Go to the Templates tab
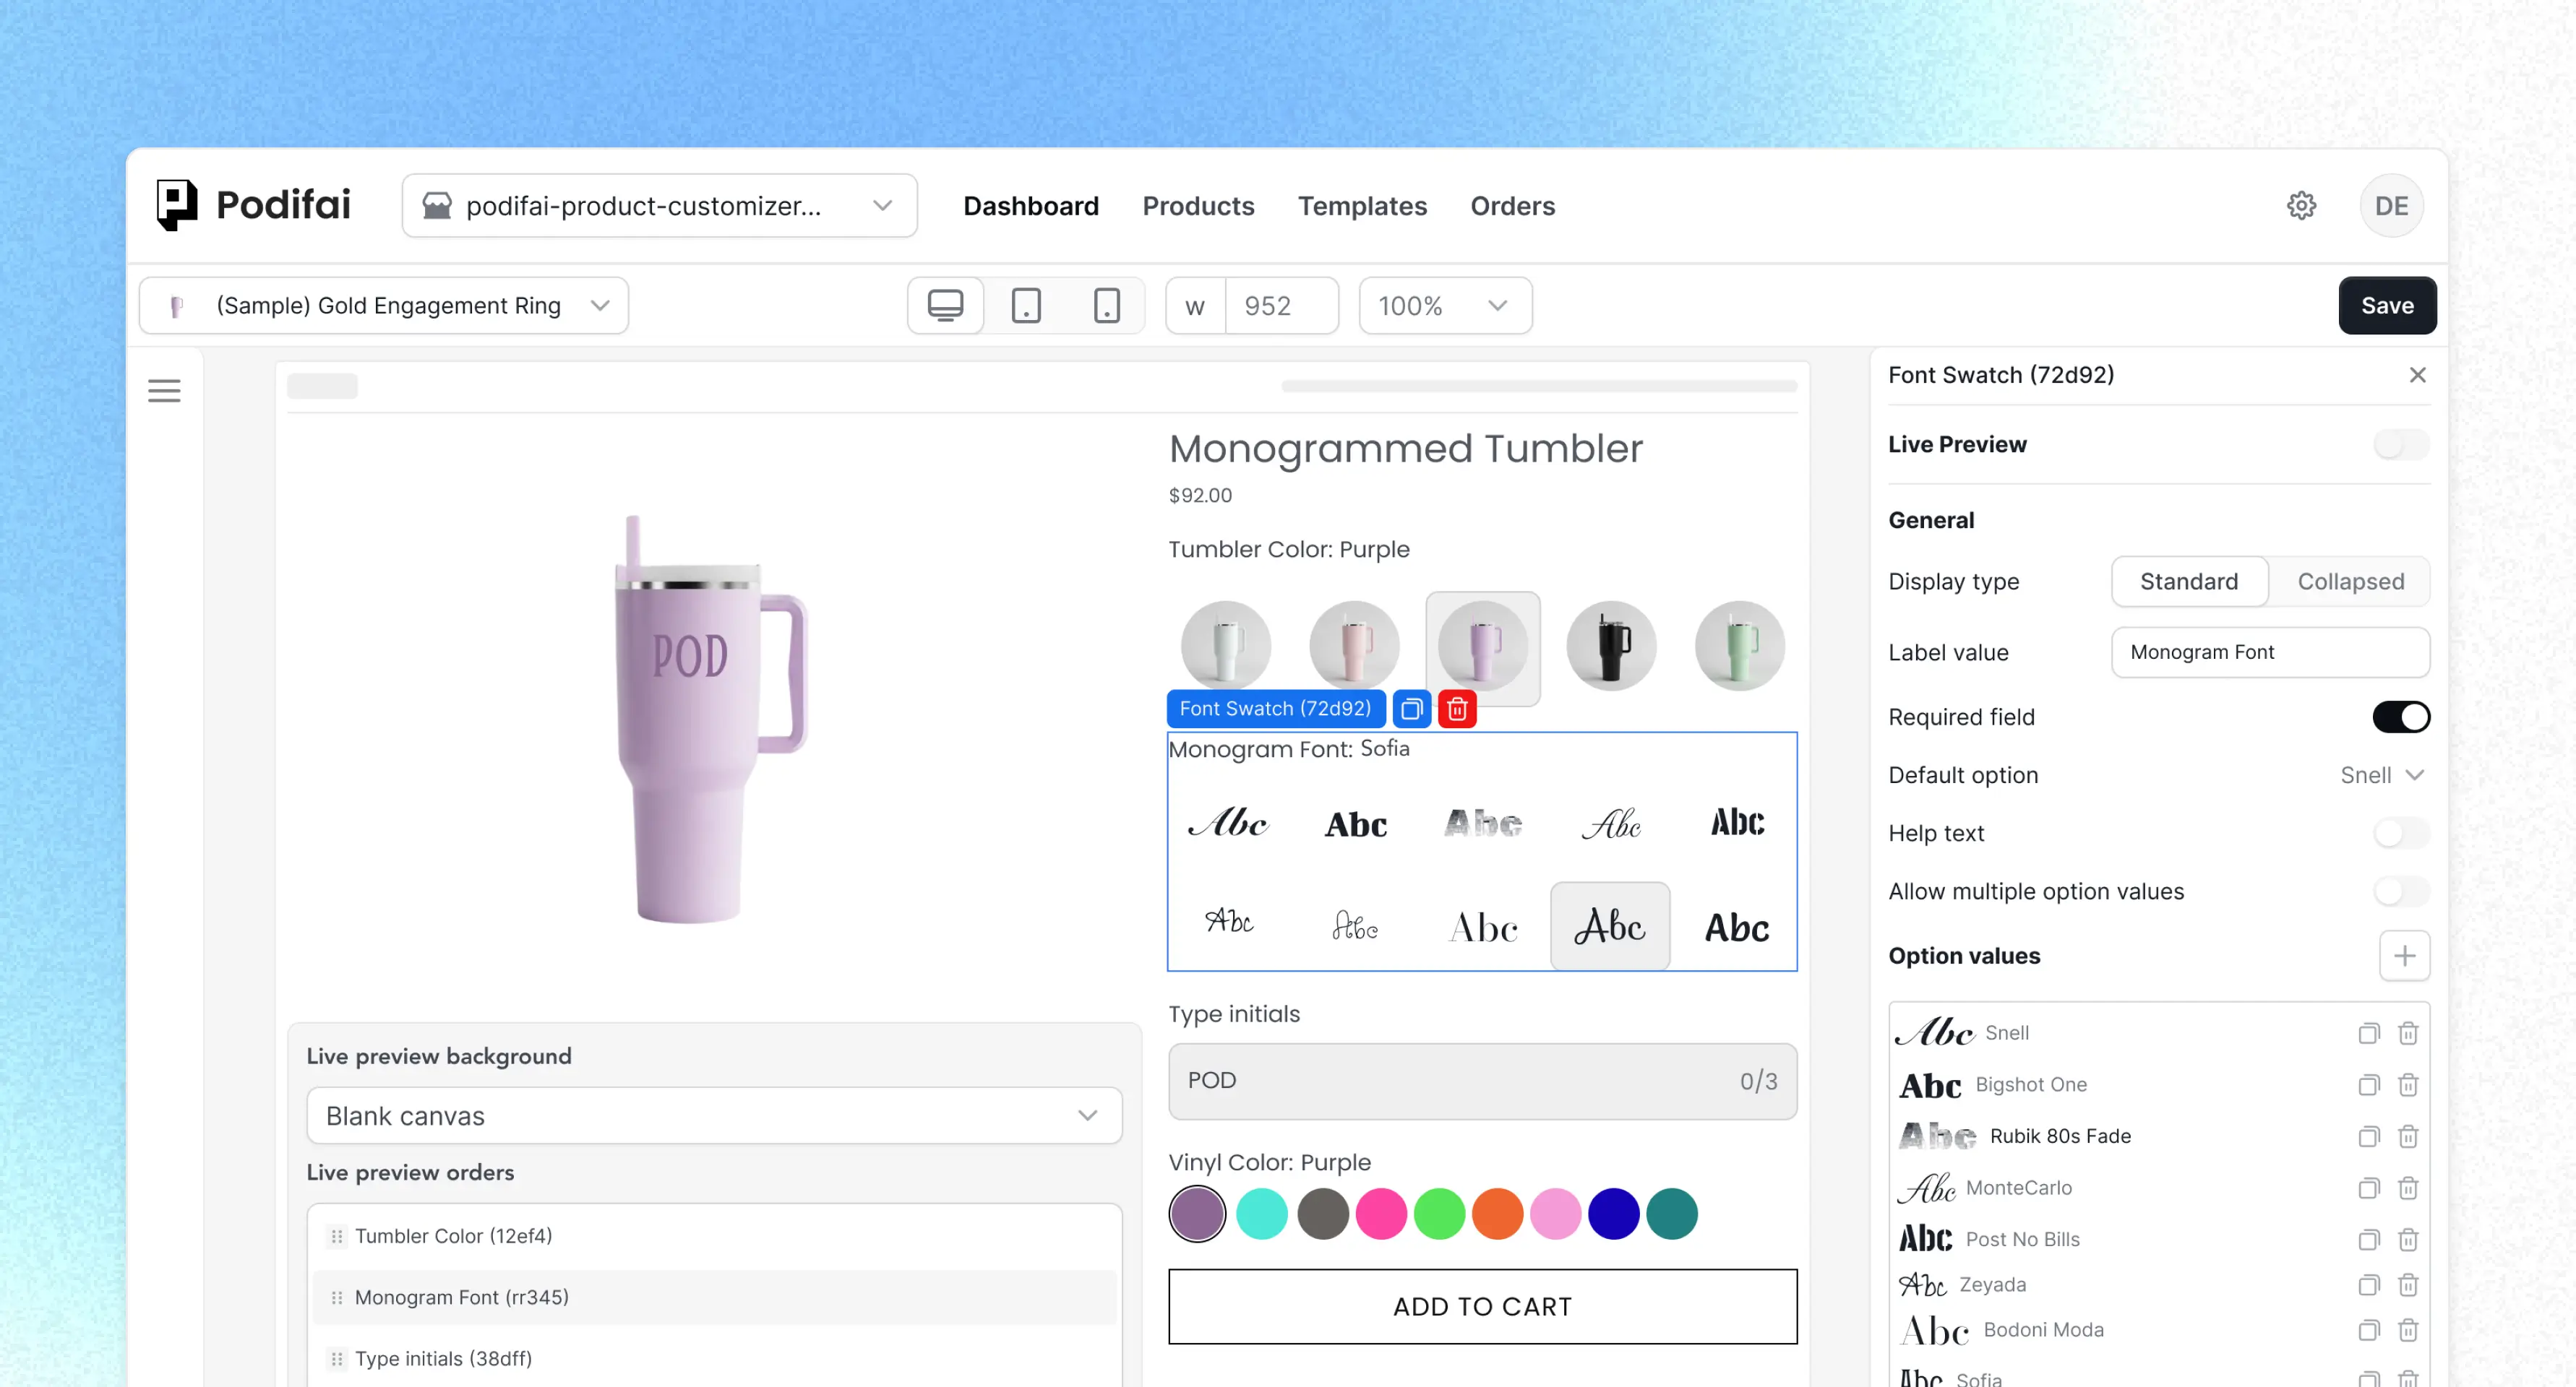2576x1387 pixels. (1362, 206)
